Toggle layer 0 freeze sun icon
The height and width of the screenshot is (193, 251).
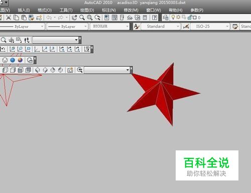tap(178, 17)
